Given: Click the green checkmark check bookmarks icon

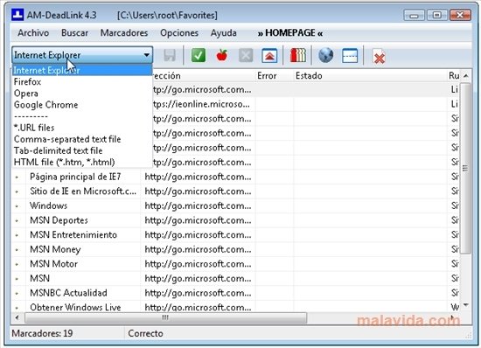Looking at the screenshot, I should (x=199, y=55).
